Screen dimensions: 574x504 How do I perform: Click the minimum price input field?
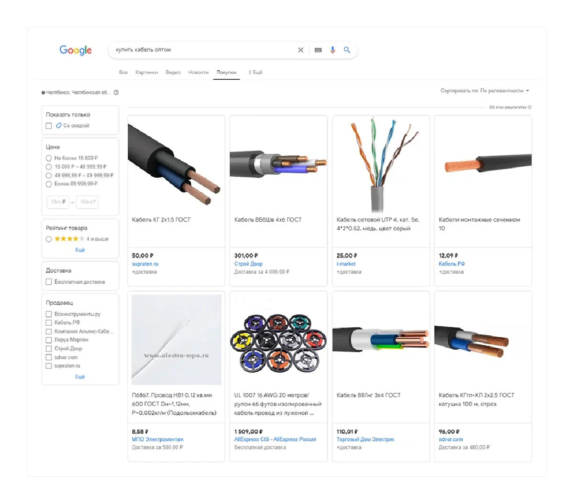click(x=58, y=202)
